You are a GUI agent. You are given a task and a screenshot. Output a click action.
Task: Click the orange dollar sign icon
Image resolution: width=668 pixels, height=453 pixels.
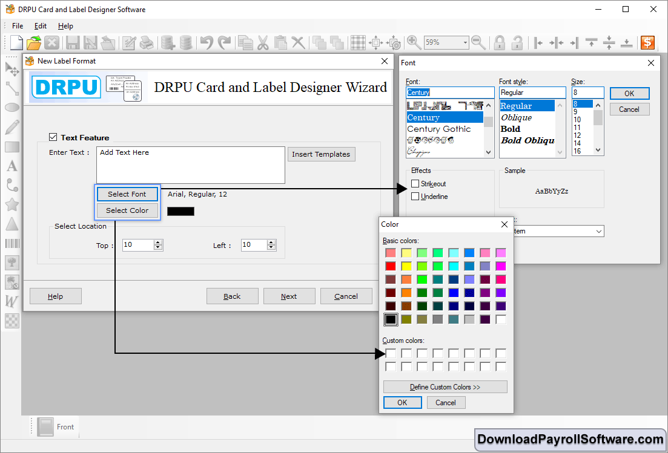[647, 42]
